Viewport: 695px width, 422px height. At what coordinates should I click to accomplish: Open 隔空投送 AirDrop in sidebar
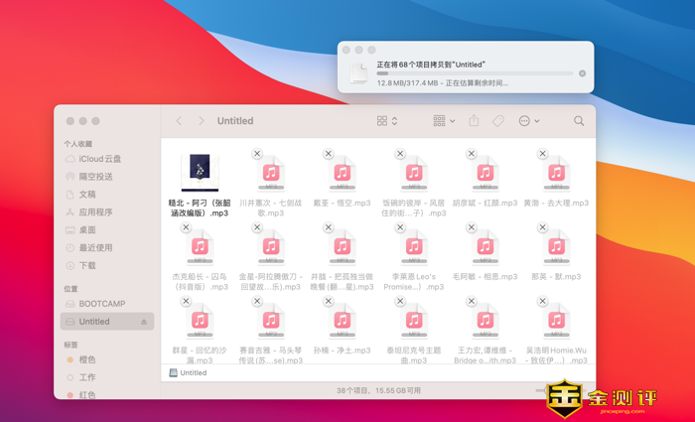[x=95, y=177]
